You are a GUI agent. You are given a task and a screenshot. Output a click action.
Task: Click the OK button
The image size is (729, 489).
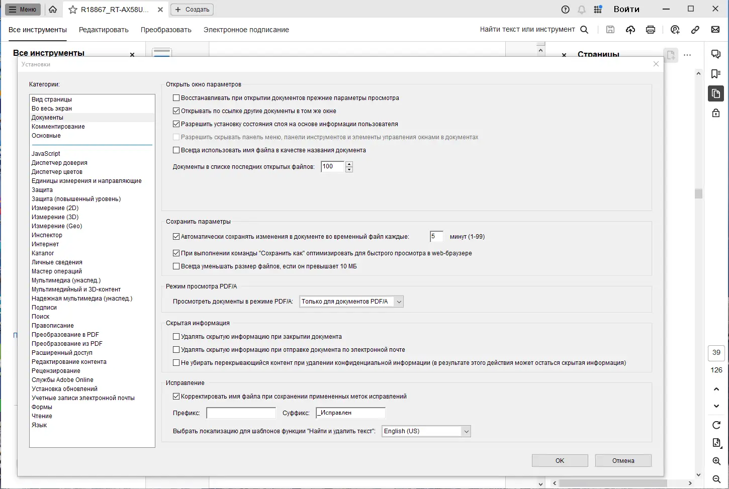pos(560,460)
